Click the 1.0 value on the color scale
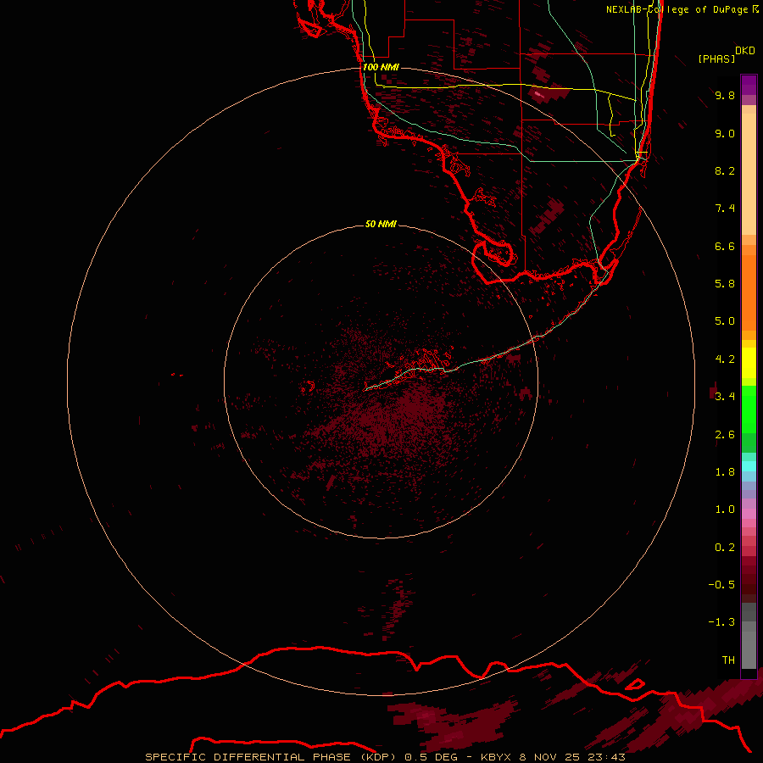 pos(725,510)
